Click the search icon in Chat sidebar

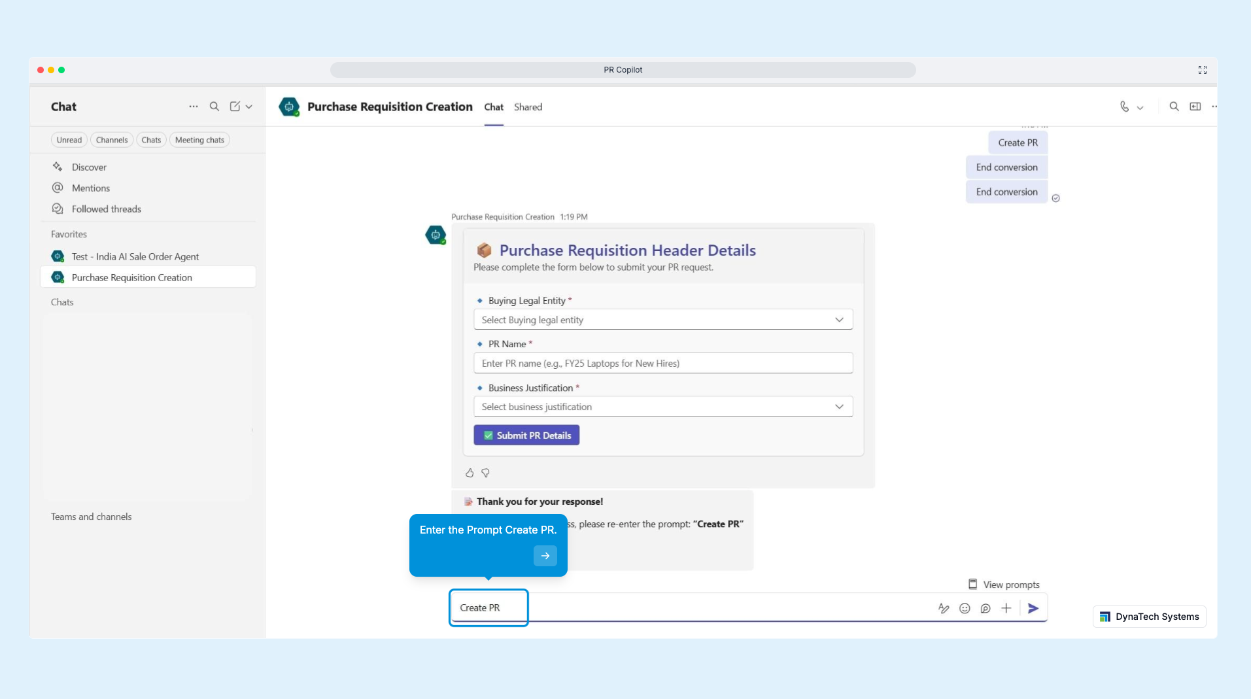tap(214, 107)
